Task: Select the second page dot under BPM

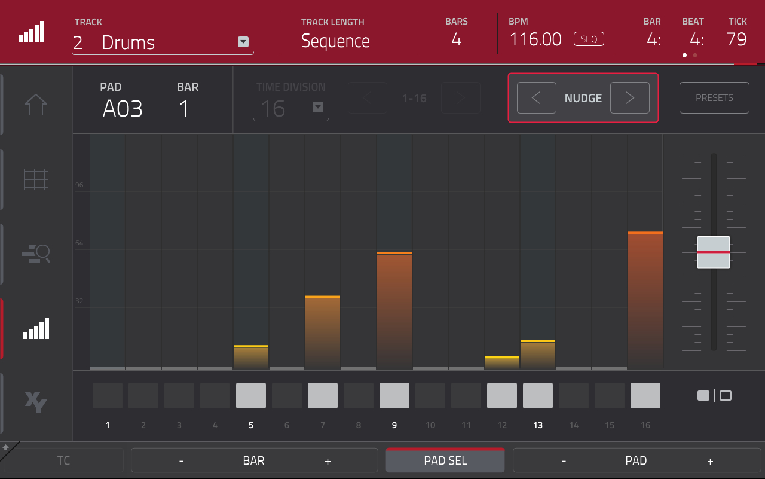Action: [694, 54]
